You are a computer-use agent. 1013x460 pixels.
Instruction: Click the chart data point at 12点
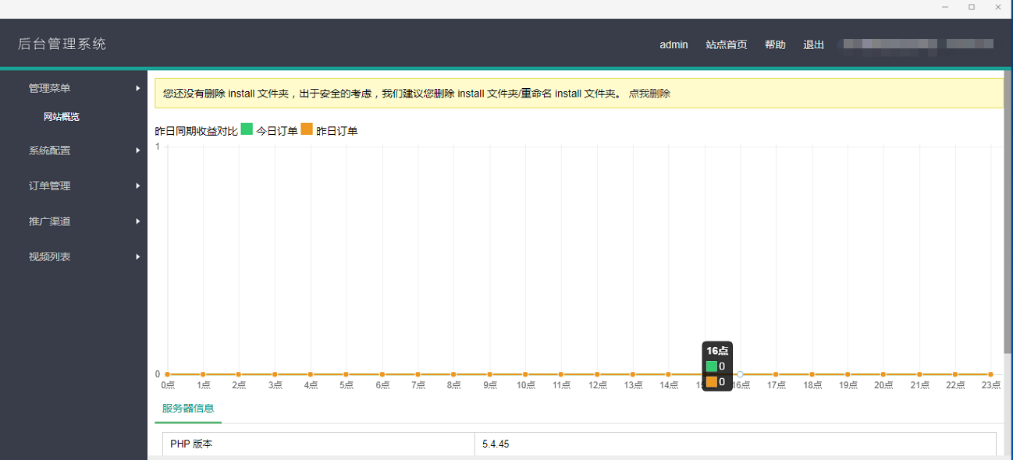click(597, 374)
